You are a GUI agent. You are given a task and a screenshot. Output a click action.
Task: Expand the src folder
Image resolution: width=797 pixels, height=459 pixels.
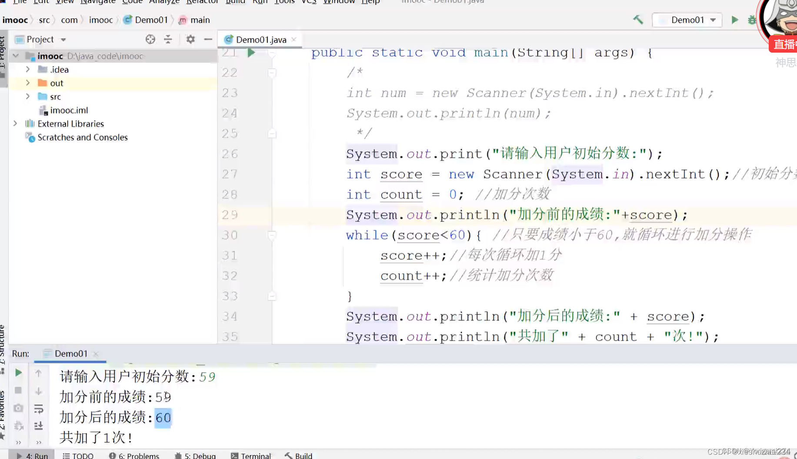28,96
